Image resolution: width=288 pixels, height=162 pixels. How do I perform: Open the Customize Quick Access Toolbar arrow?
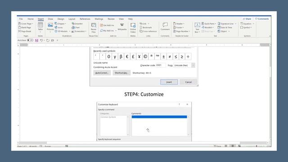[57, 40]
